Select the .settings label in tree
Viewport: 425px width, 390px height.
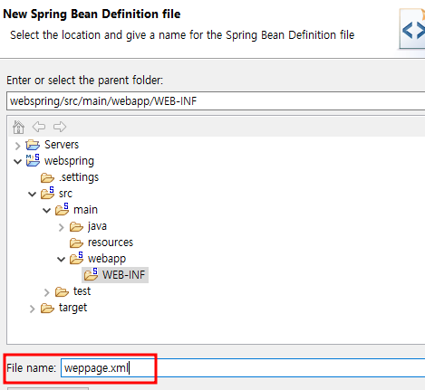coord(79,177)
